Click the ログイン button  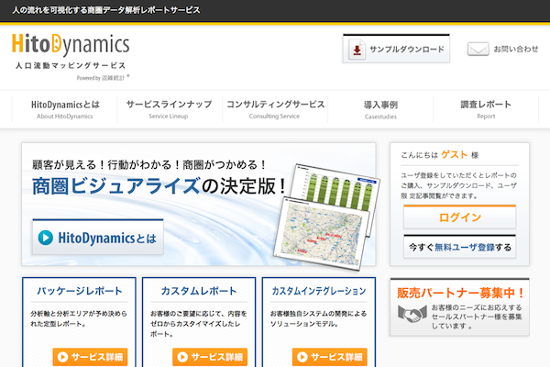click(x=460, y=217)
